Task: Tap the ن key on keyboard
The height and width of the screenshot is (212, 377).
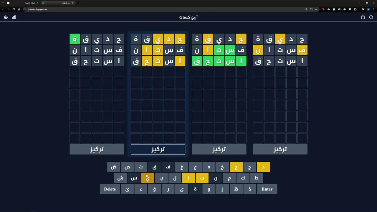Action: click(216, 178)
